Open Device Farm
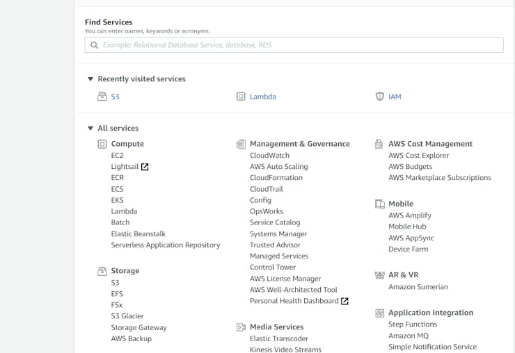The image size is (515, 353). (x=409, y=249)
